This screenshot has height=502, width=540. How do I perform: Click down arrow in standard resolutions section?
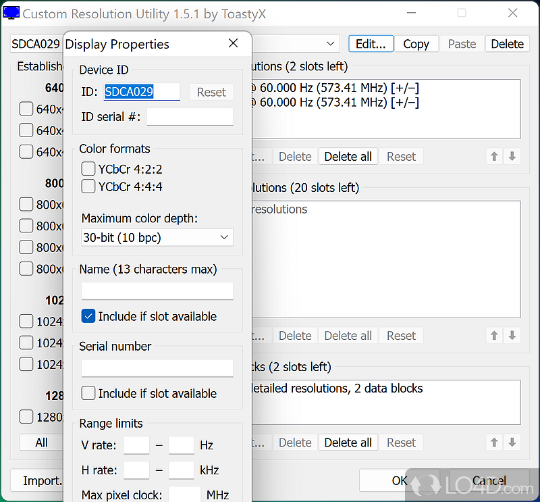pyautogui.click(x=512, y=336)
